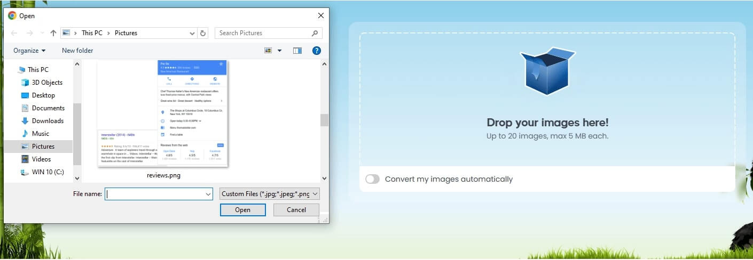Click the Music note icon
The height and width of the screenshot is (260, 753).
(x=25, y=134)
